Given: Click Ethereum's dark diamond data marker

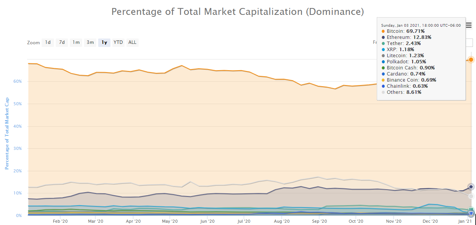Looking at the screenshot, I should (x=471, y=187).
